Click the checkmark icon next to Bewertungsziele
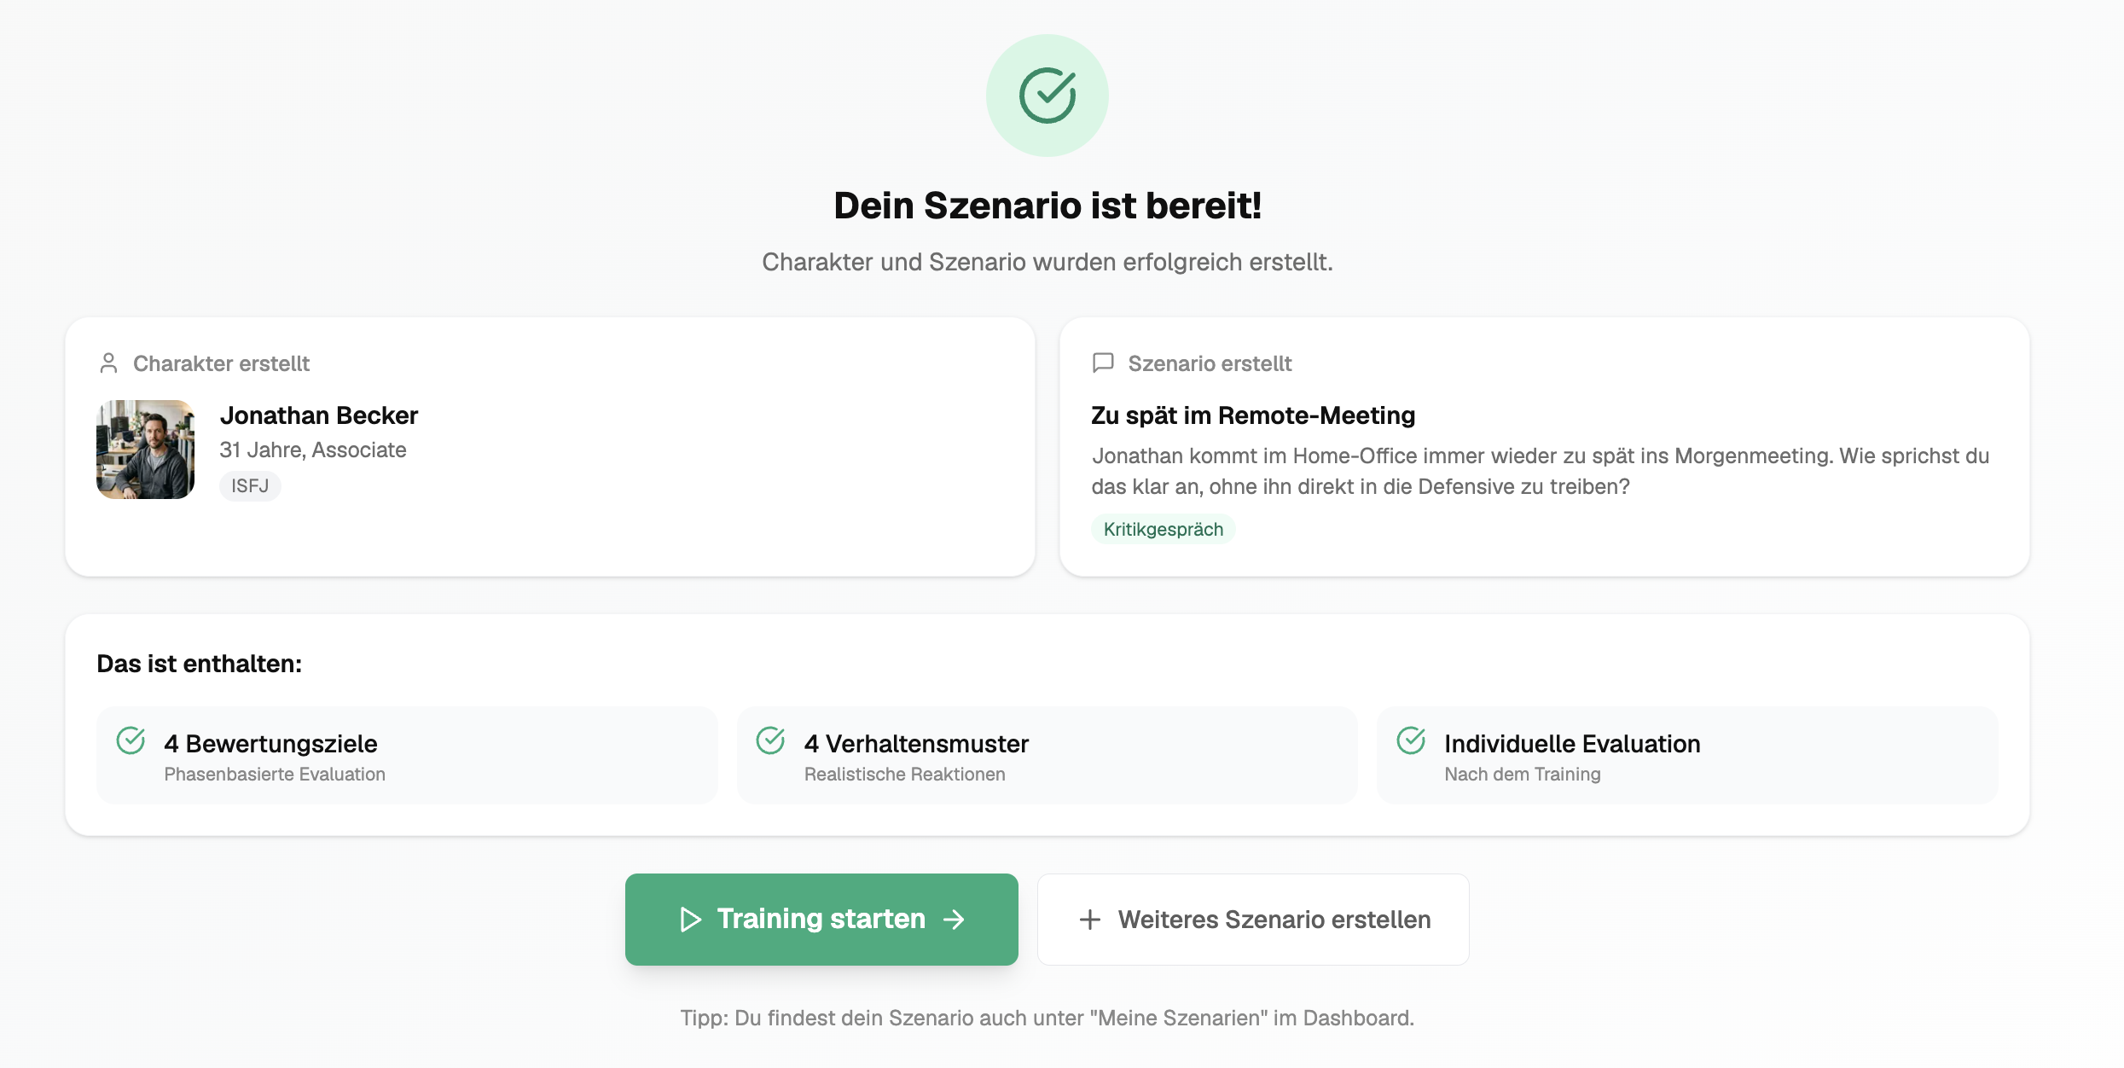The width and height of the screenshot is (2124, 1068). [131, 740]
